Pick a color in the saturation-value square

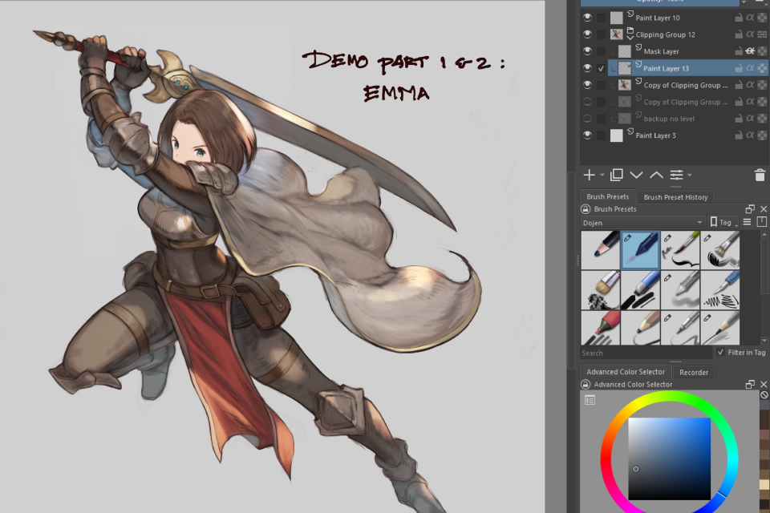click(669, 458)
